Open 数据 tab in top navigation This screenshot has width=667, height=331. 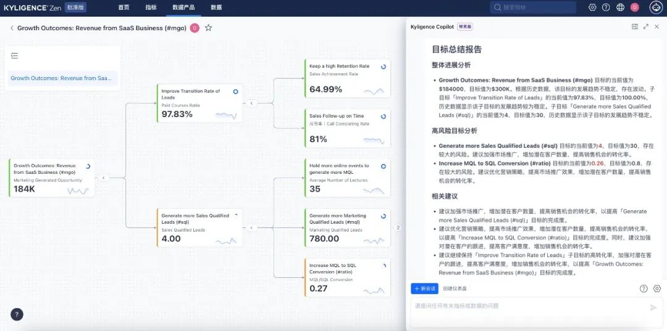pos(216,7)
